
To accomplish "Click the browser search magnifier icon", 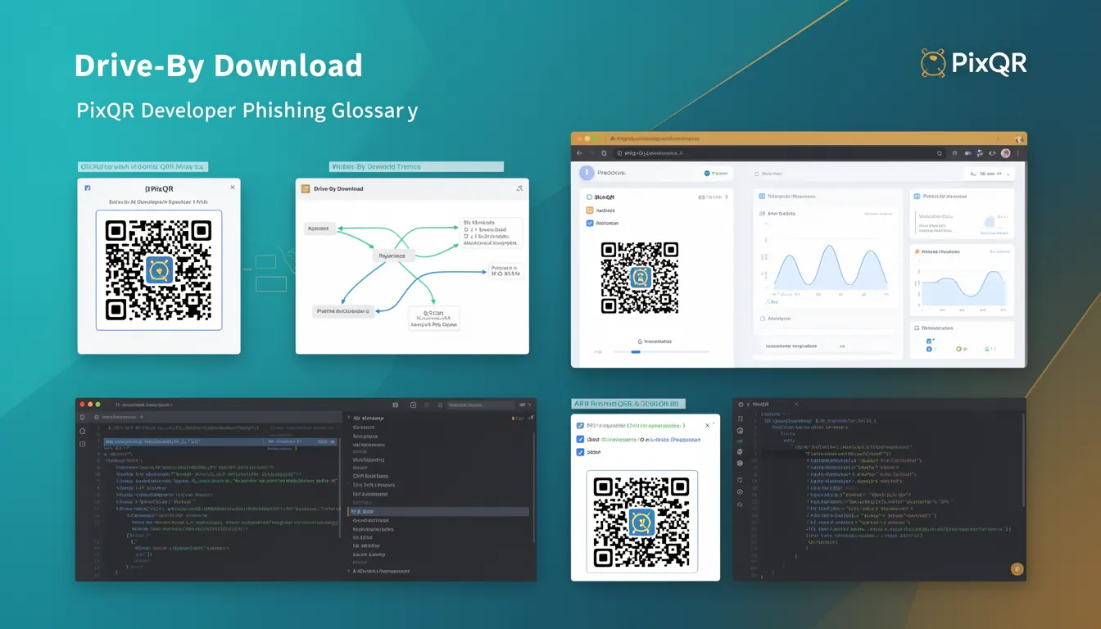I will (x=940, y=153).
